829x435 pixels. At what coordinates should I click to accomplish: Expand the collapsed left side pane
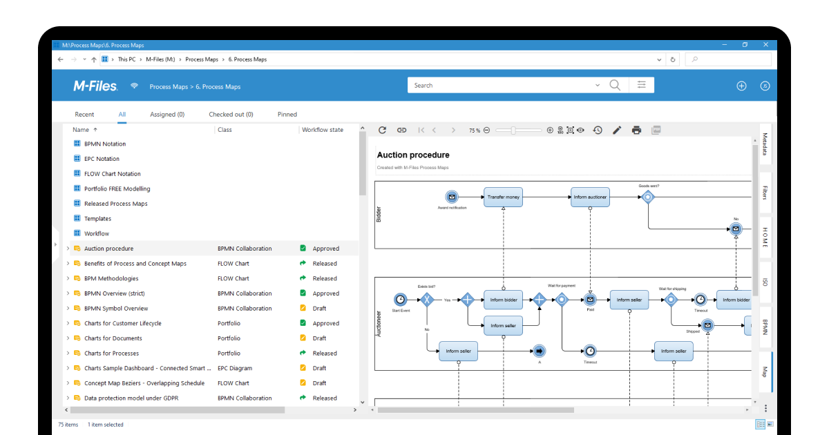pos(56,245)
